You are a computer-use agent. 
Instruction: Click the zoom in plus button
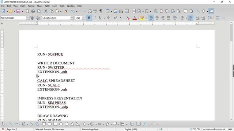[224, 130]
